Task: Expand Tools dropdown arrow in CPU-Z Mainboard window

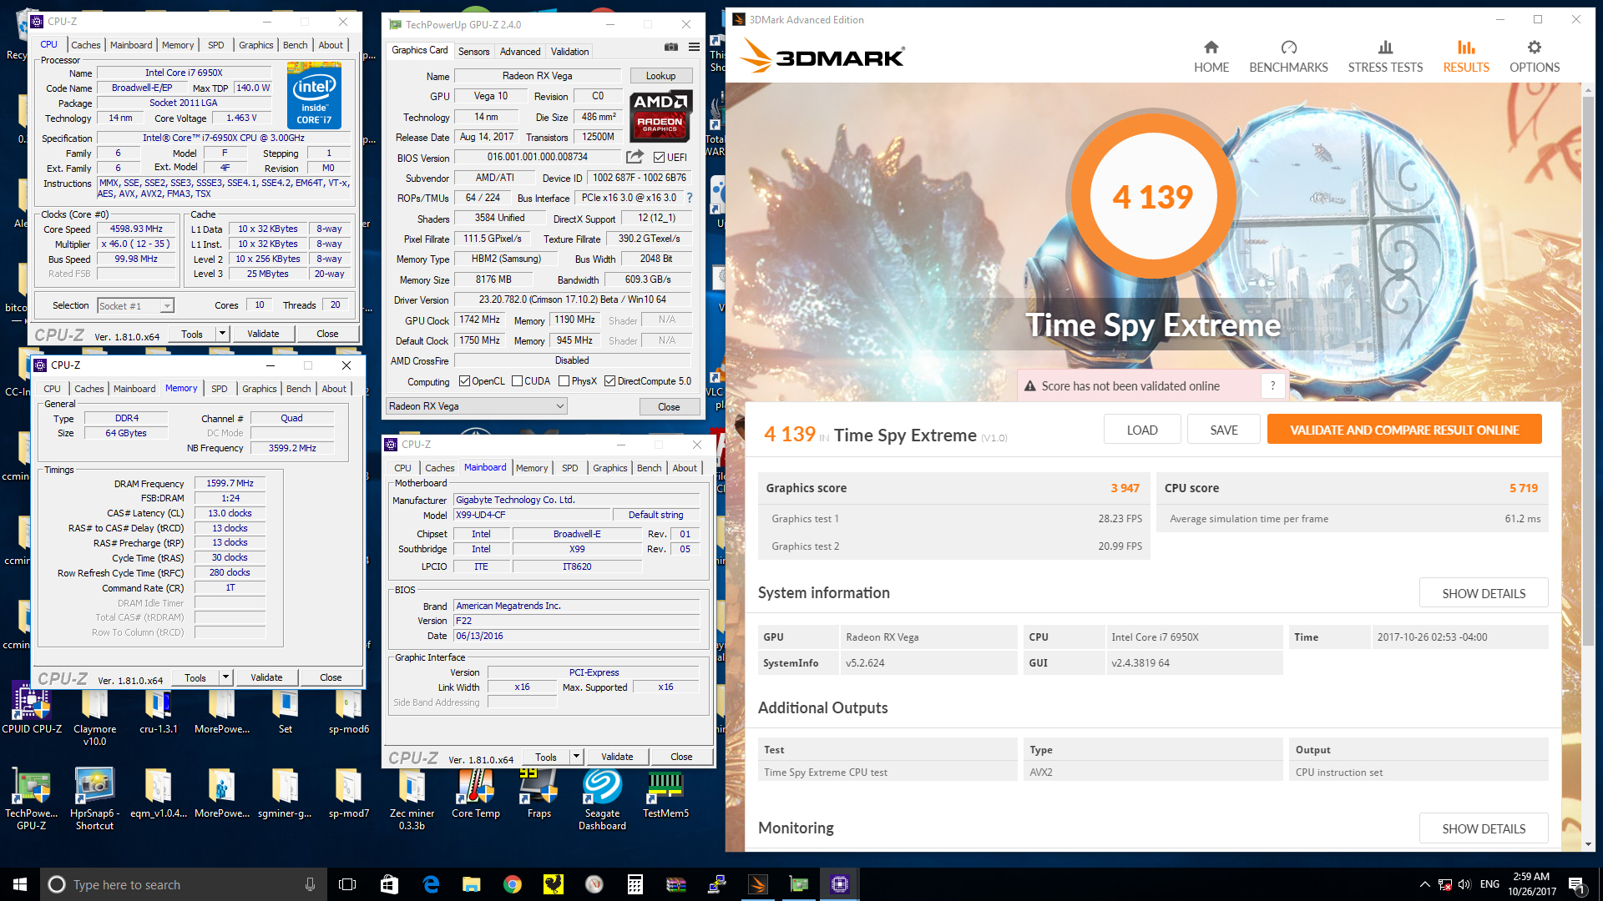Action: point(576,757)
